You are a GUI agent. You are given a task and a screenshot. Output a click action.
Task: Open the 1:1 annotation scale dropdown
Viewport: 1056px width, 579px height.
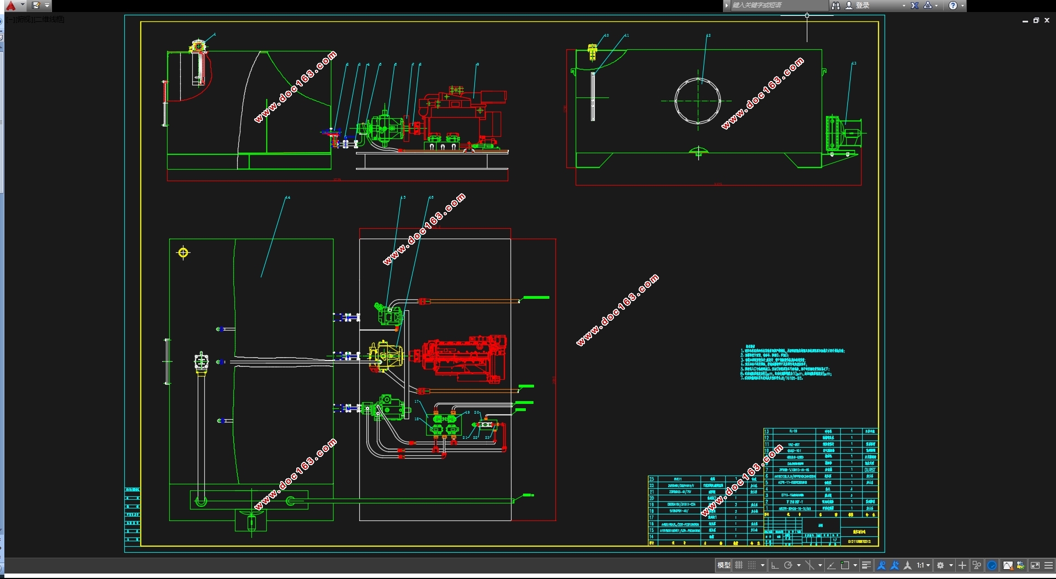923,565
